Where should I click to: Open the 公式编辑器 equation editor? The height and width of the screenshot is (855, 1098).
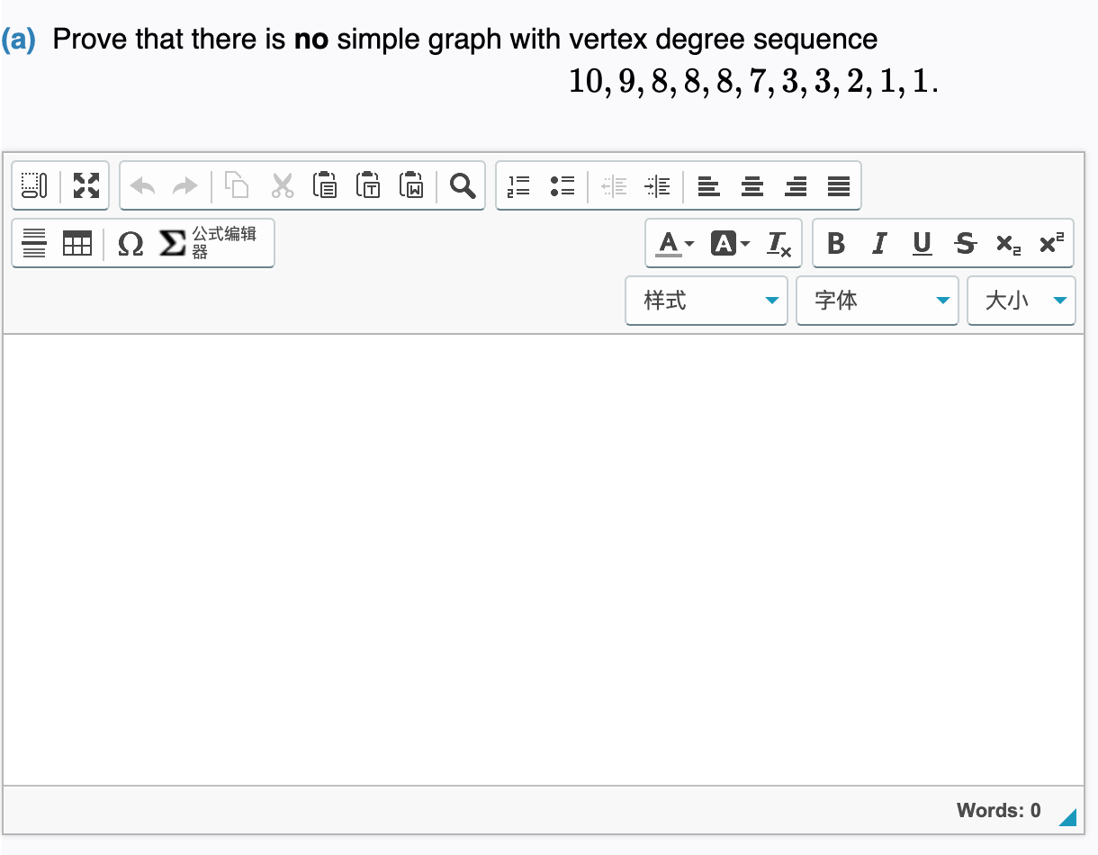coord(209,243)
